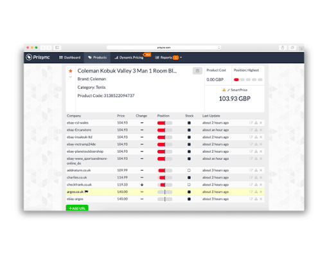
Task: Delete the ebay-Ercanstore row
Action: [x=261, y=130]
